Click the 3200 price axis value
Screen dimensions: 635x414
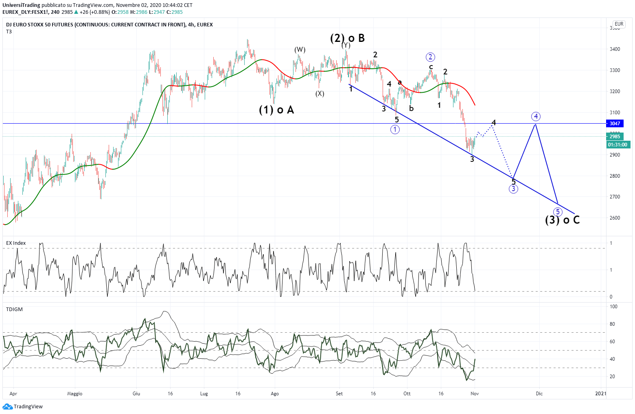click(615, 92)
